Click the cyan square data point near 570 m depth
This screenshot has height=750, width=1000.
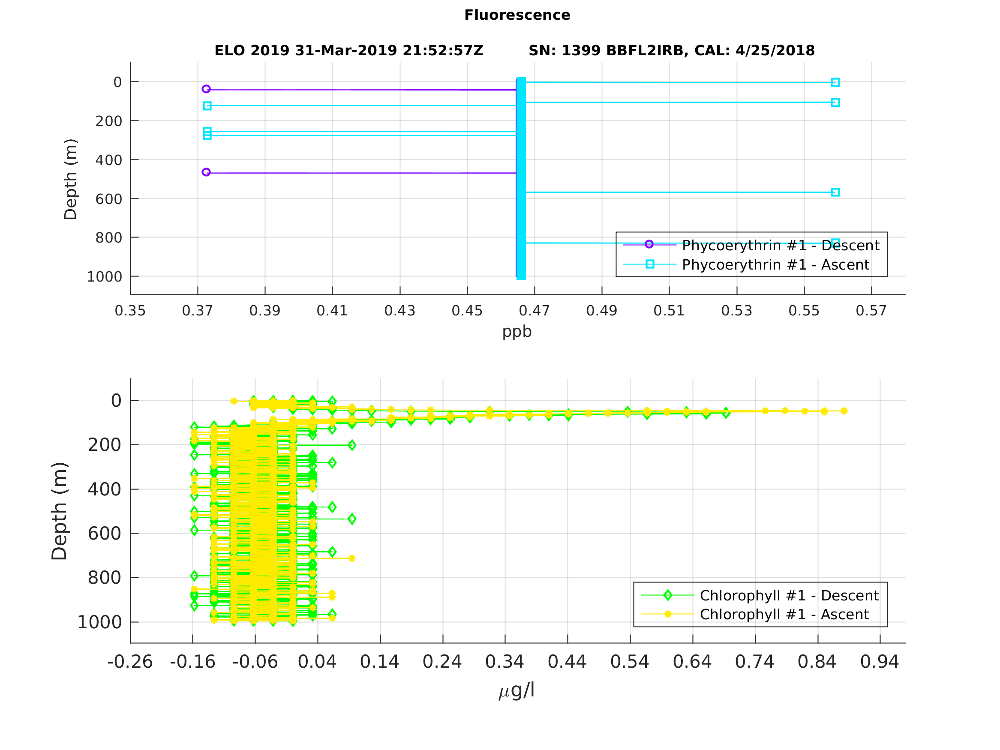(x=835, y=192)
